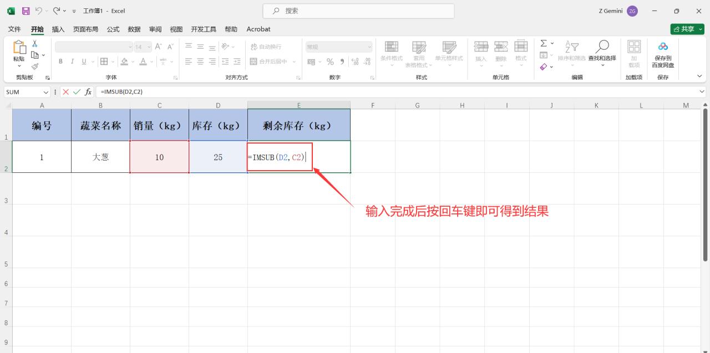
Task: Click the Accounting Number Format icon
Action: [311, 62]
